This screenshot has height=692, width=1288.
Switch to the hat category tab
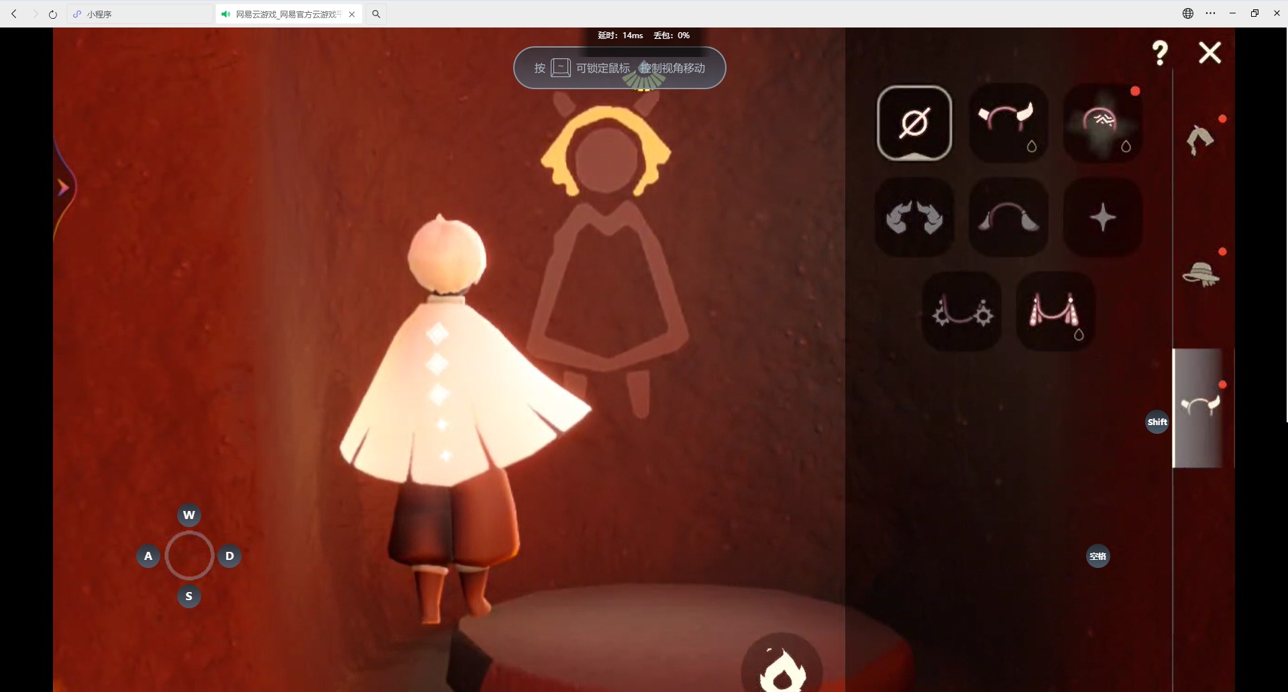[x=1201, y=273]
